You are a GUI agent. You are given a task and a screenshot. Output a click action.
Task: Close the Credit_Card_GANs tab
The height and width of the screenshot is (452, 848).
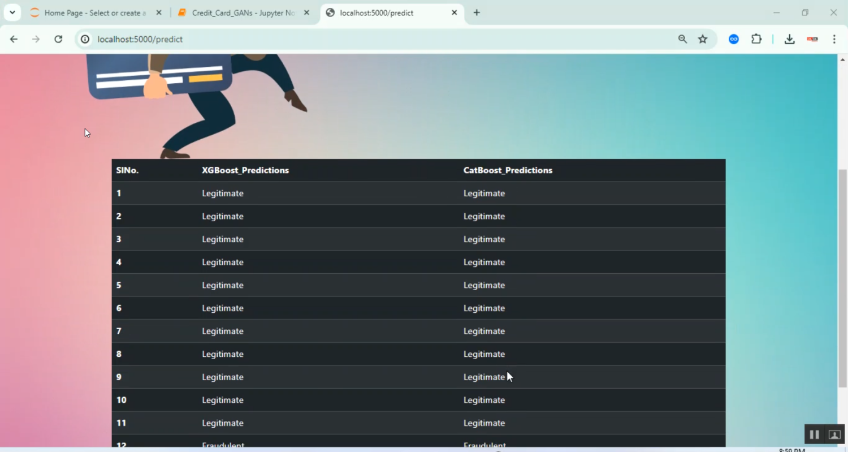[x=306, y=13]
